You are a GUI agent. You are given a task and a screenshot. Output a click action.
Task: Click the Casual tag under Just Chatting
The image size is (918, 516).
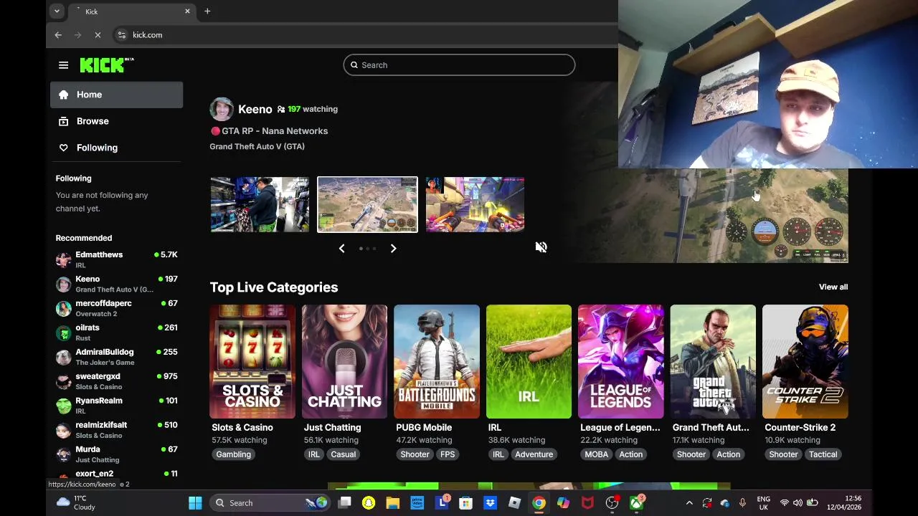[x=343, y=454]
